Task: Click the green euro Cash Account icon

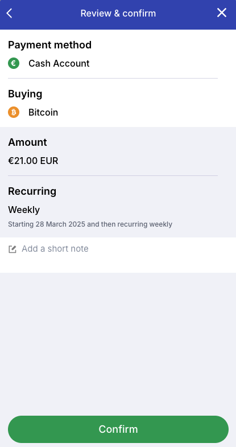Action: click(14, 63)
